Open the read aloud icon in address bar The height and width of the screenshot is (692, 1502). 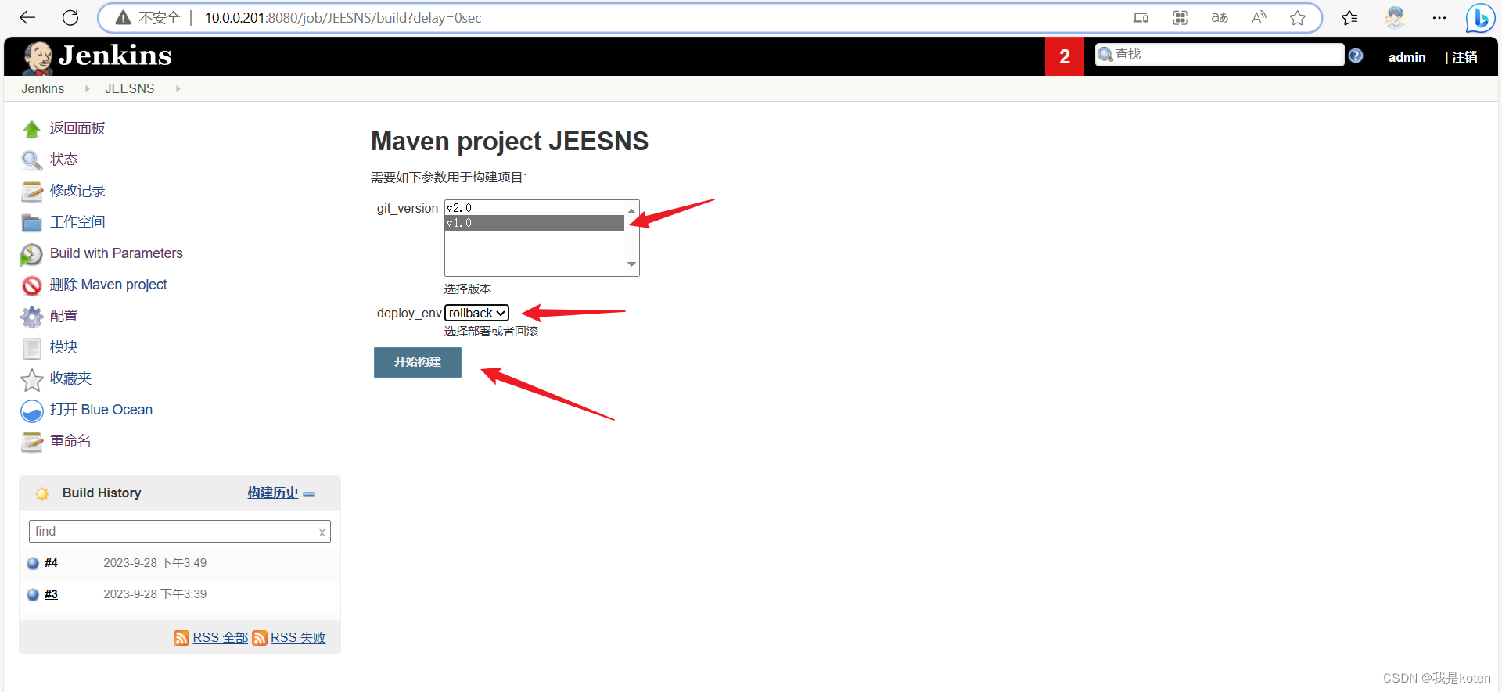click(x=1259, y=17)
